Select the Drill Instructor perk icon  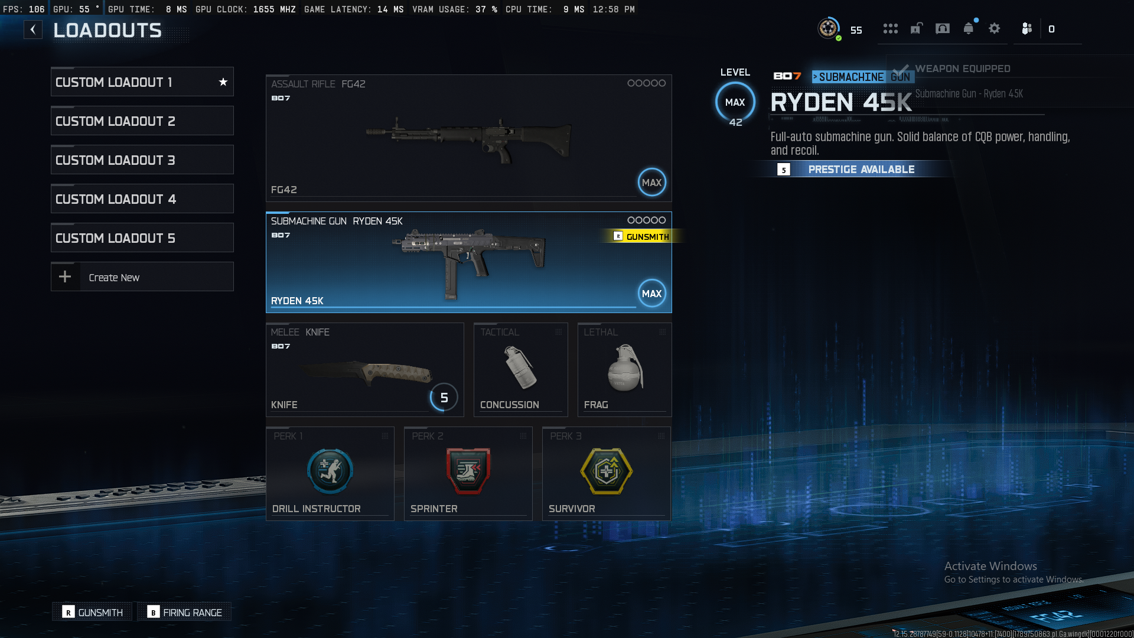[x=330, y=471]
